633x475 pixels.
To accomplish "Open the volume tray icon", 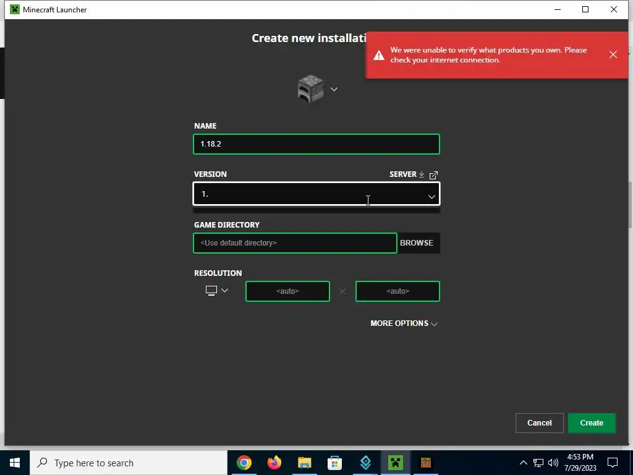I will pos(553,463).
